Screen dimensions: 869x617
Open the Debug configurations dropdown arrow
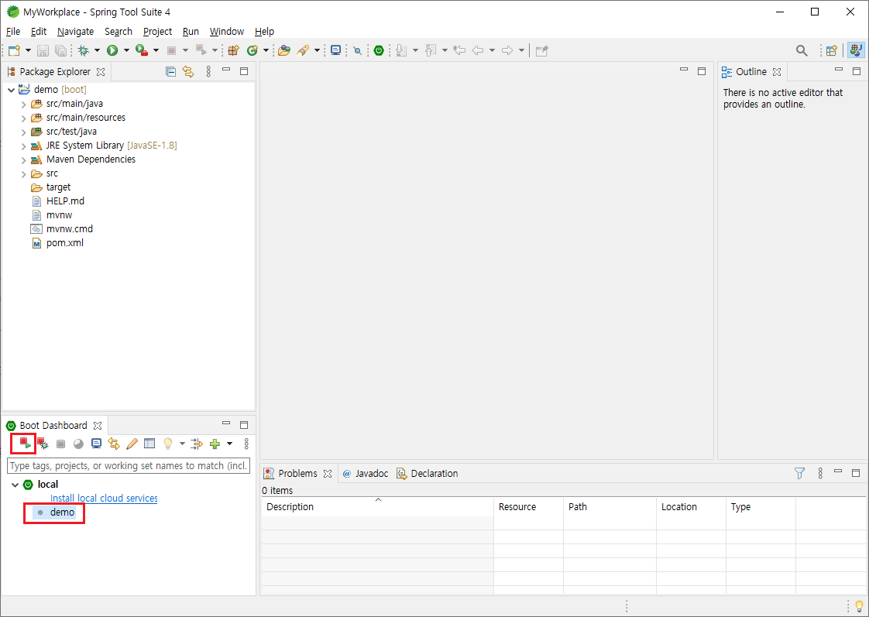[x=97, y=50]
